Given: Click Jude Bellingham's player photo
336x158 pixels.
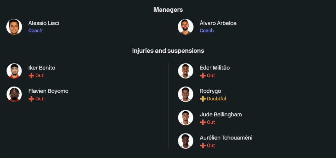Looking at the screenshot, I should [185, 118].
